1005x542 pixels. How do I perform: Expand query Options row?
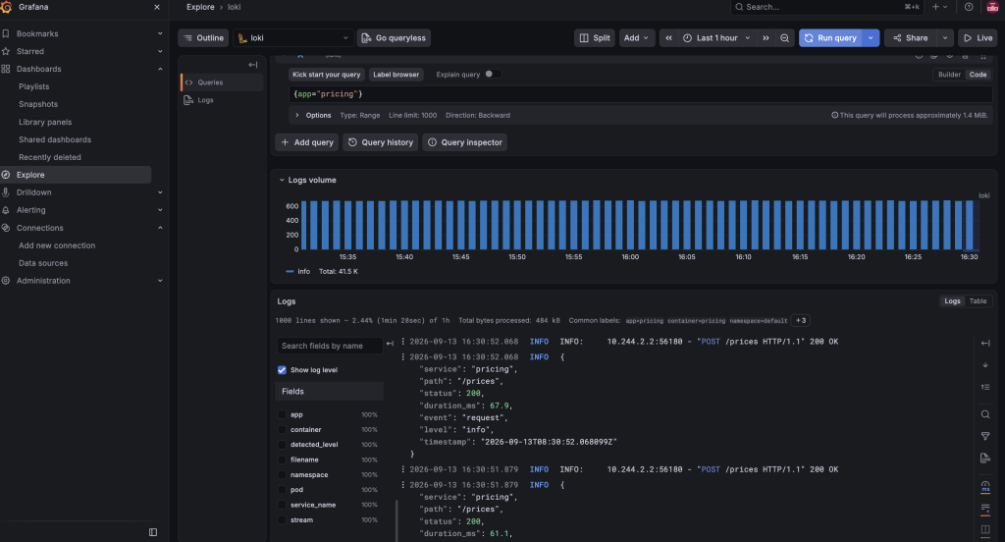[x=297, y=116]
